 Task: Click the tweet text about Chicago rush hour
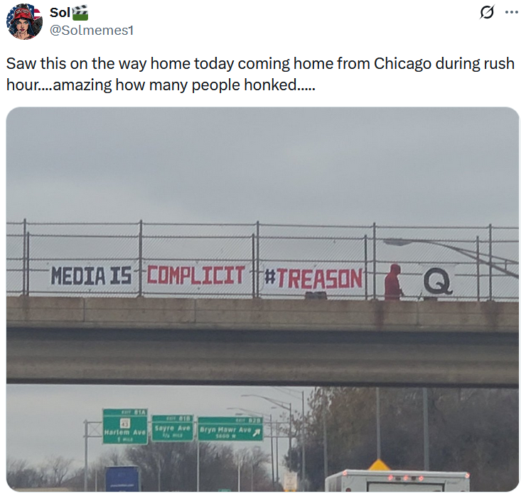260,74
